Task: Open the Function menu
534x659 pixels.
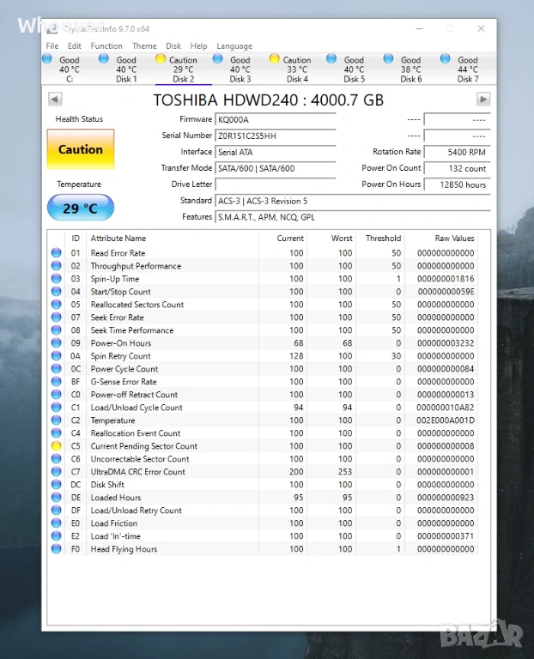Action: 106,46
